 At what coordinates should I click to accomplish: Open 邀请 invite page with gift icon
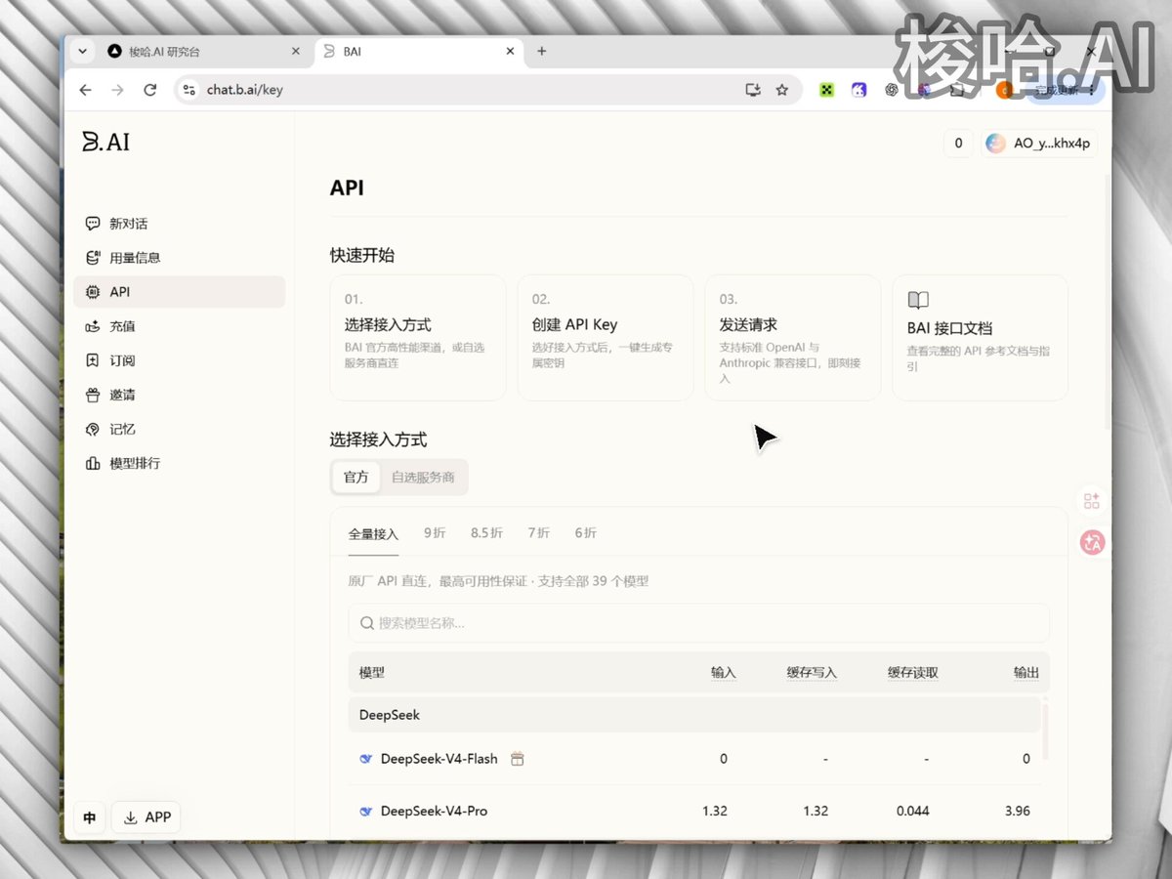179,395
